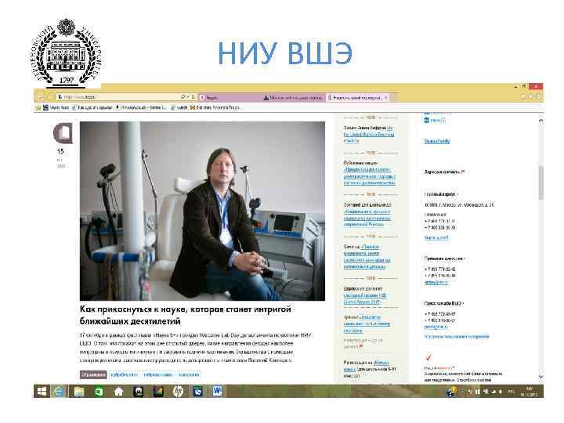Open the article photo of seated man
The width and height of the screenshot is (564, 423).
click(202, 211)
